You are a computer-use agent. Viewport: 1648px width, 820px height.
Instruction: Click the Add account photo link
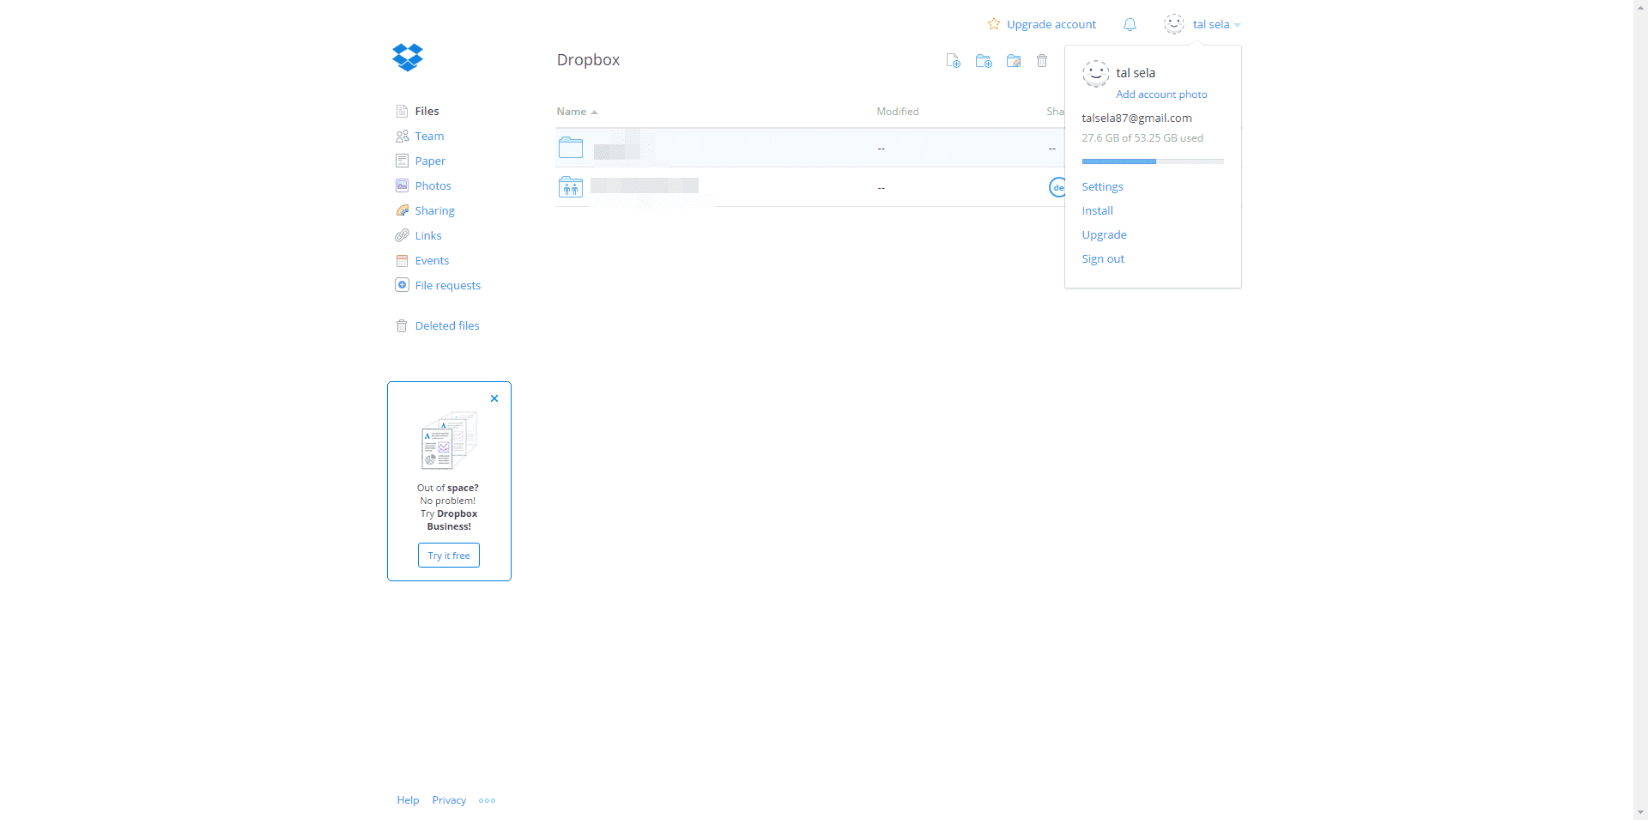click(1161, 94)
